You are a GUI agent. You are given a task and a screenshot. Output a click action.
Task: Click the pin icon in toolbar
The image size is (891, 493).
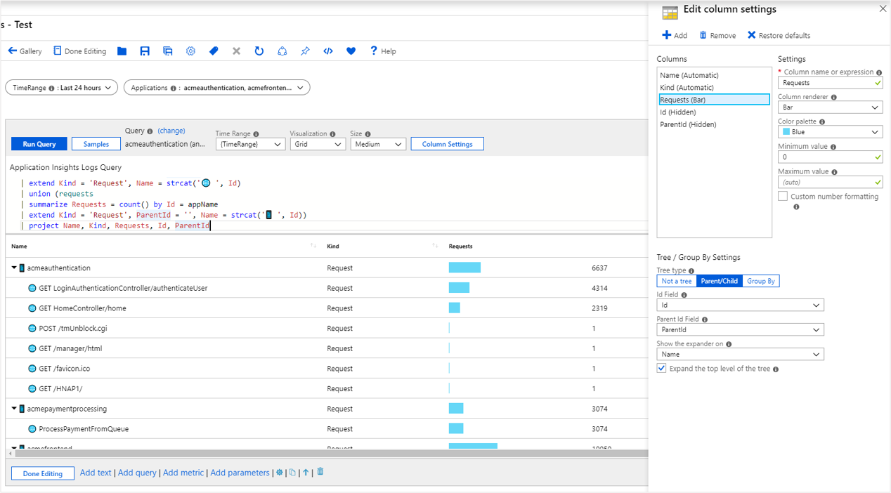point(305,51)
